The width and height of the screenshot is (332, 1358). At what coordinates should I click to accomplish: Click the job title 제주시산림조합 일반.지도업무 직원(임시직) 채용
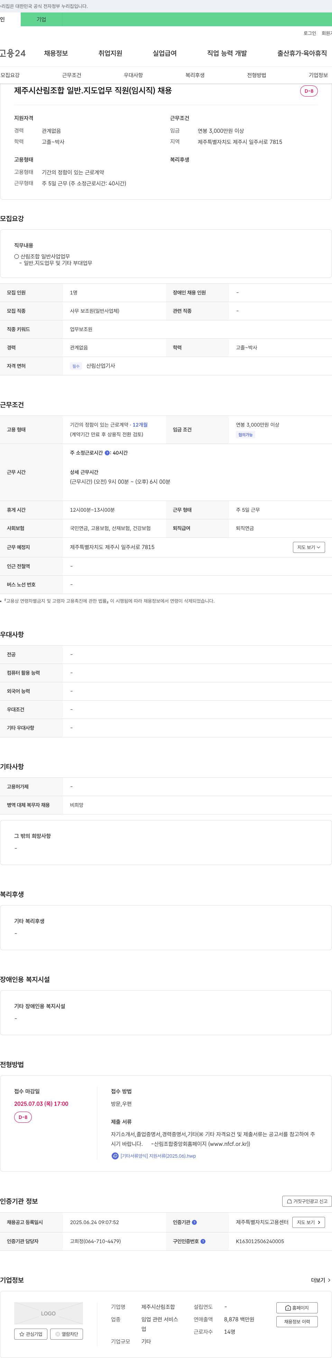pyautogui.click(x=93, y=91)
